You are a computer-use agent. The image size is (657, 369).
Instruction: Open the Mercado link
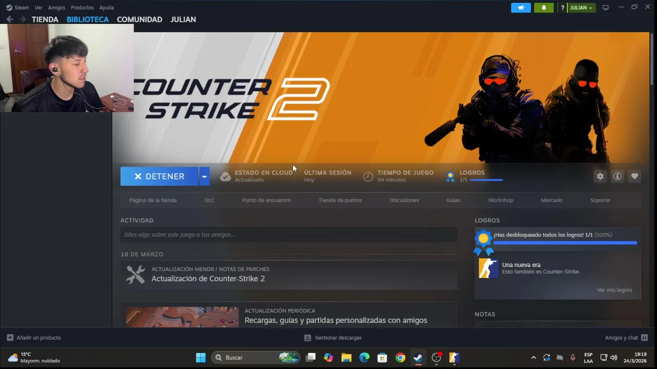click(552, 200)
